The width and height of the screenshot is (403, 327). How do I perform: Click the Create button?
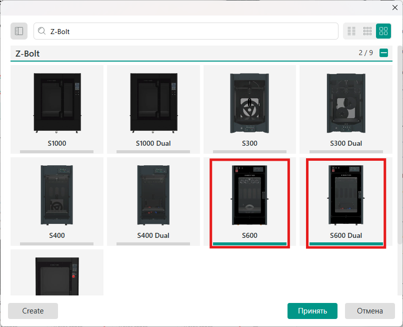[x=33, y=311]
